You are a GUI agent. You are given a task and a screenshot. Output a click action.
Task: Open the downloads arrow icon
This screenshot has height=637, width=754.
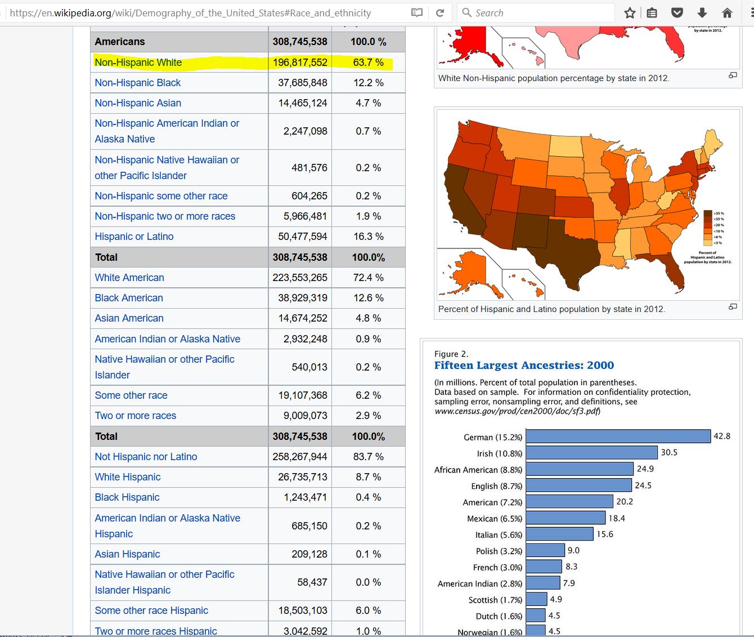702,12
